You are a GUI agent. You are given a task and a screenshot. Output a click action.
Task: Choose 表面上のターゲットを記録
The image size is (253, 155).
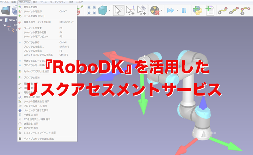pyautogui.click(x=47, y=22)
